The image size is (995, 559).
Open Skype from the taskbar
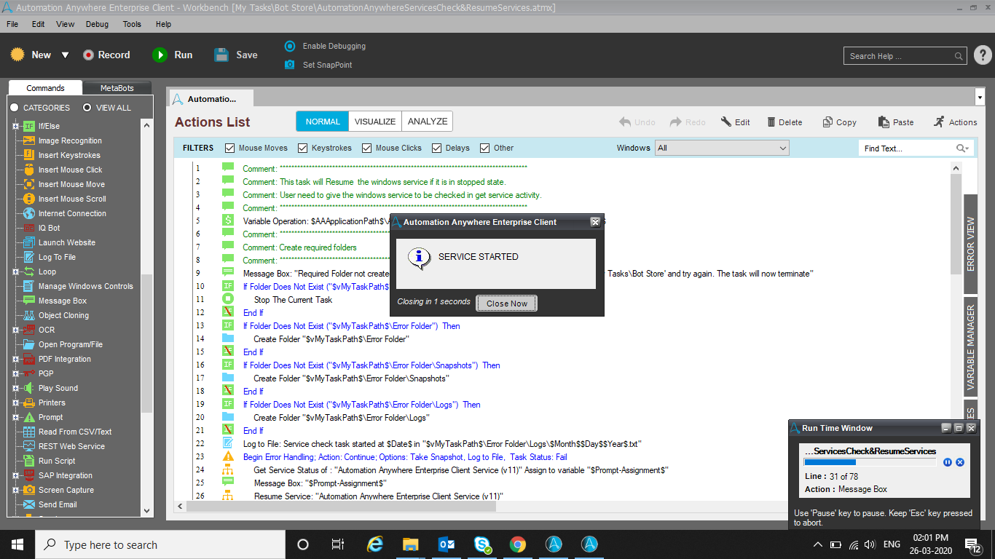(482, 544)
